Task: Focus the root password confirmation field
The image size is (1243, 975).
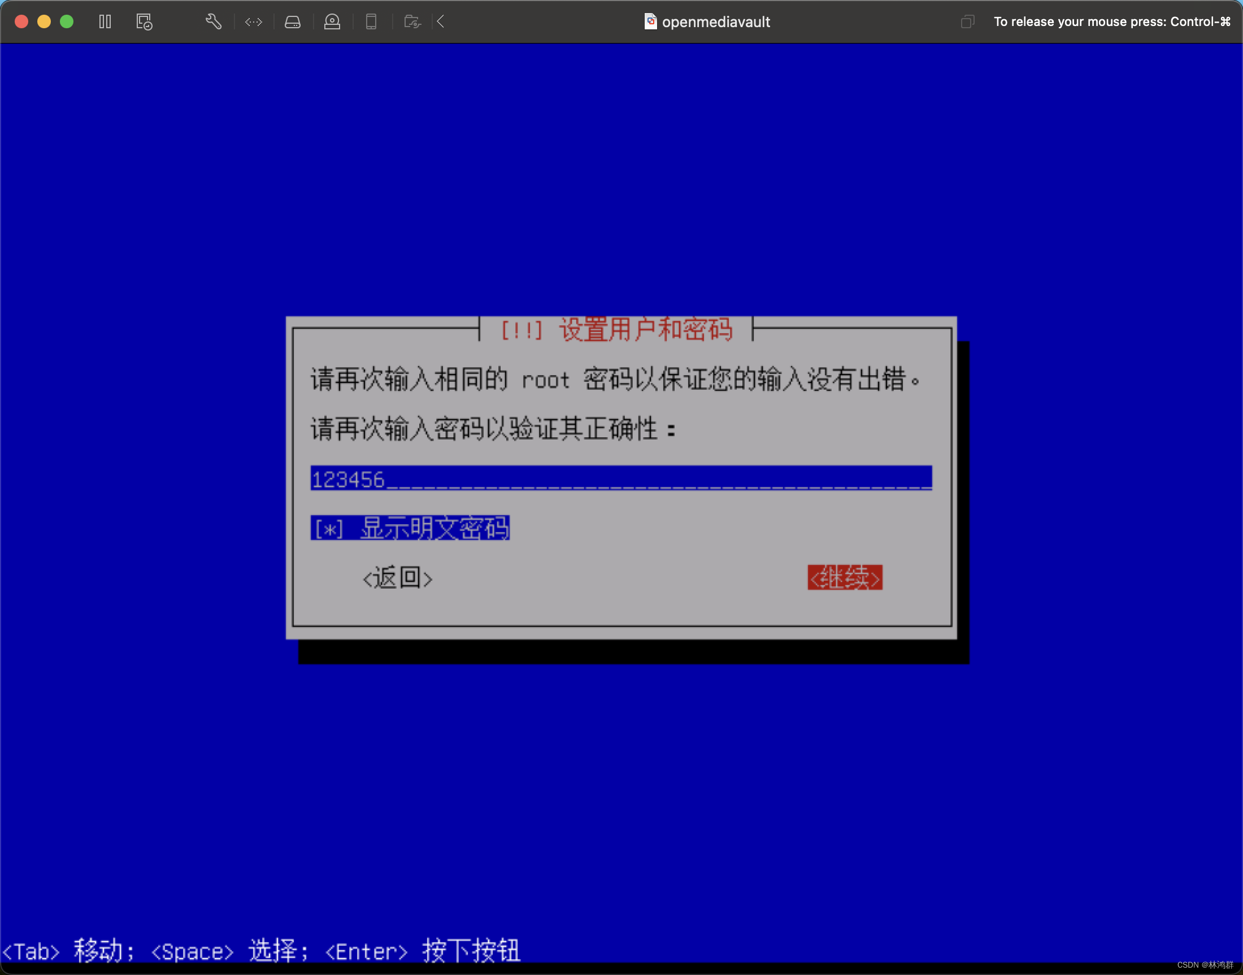Action: point(620,478)
